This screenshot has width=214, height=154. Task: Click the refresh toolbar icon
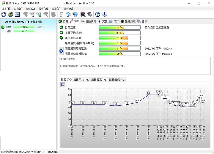[4, 14]
